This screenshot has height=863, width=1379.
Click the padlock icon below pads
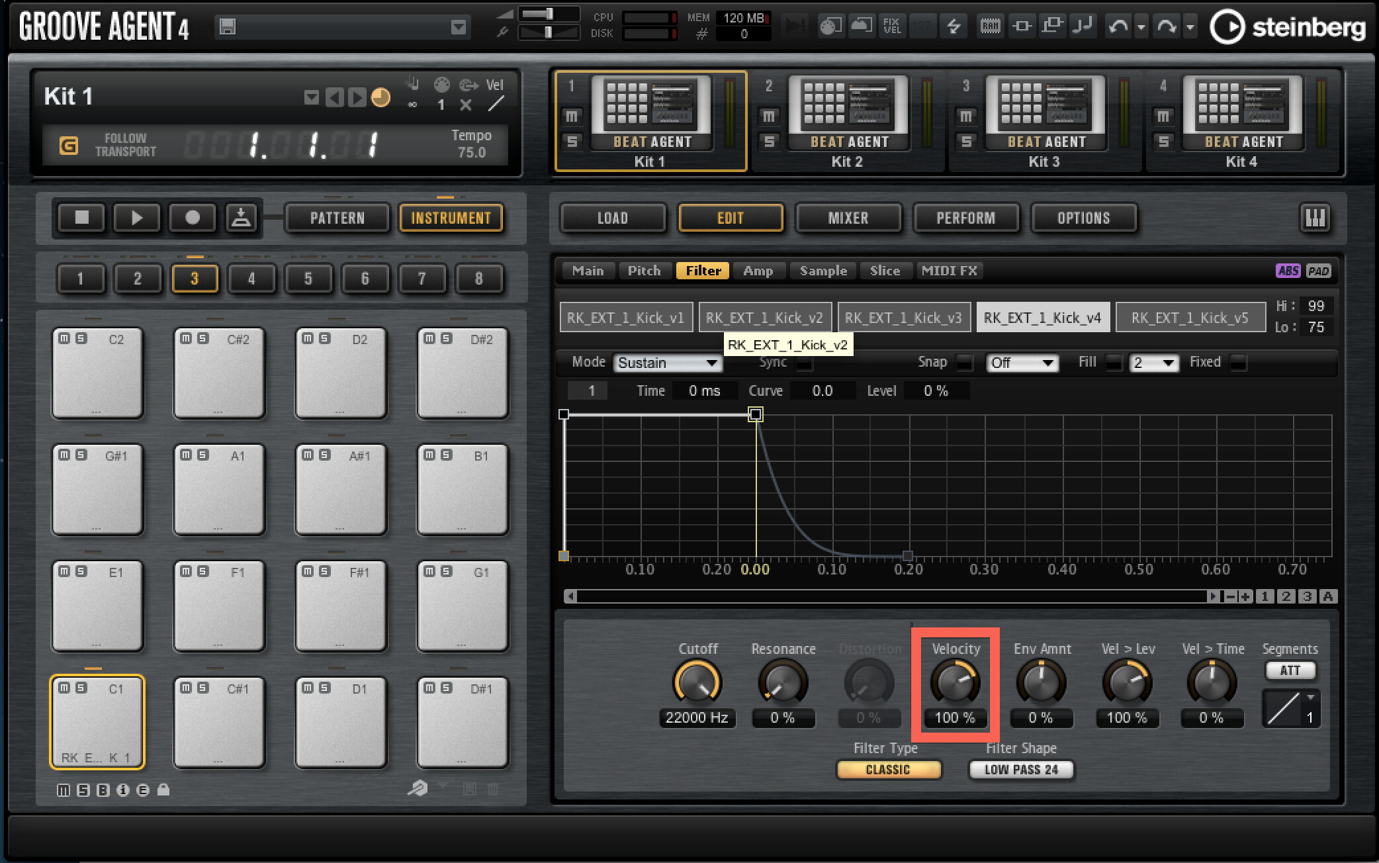pyautogui.click(x=163, y=790)
